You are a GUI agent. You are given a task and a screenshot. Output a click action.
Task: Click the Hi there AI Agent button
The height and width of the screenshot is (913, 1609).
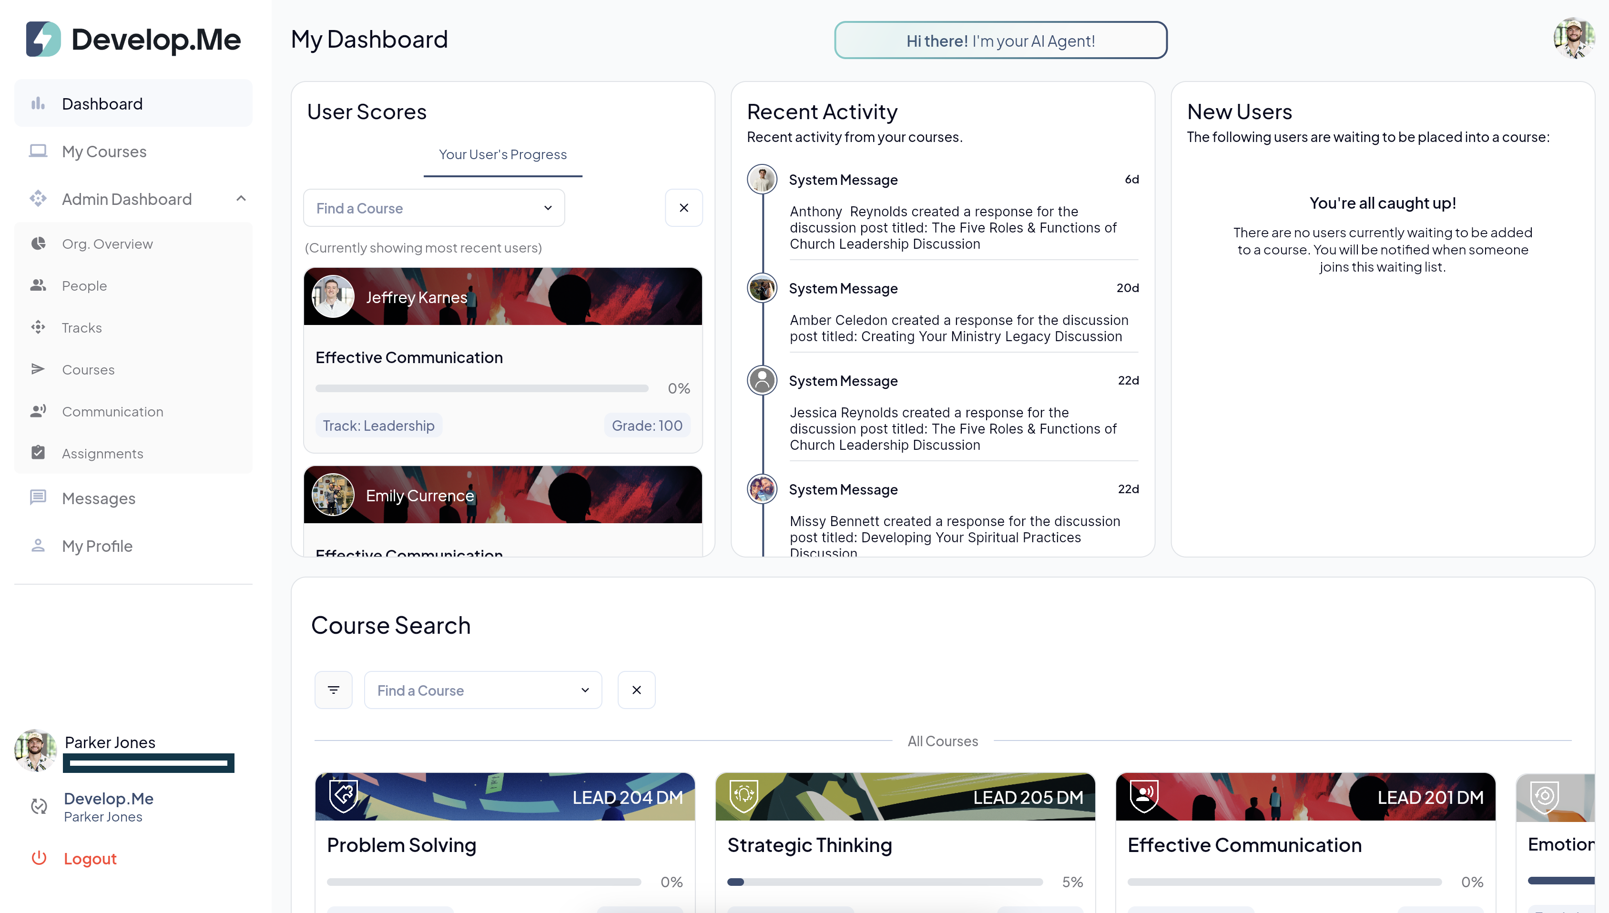coord(1000,41)
